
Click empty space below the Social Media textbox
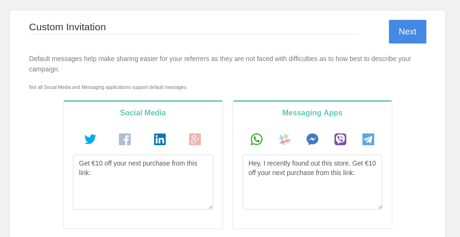coord(143,219)
